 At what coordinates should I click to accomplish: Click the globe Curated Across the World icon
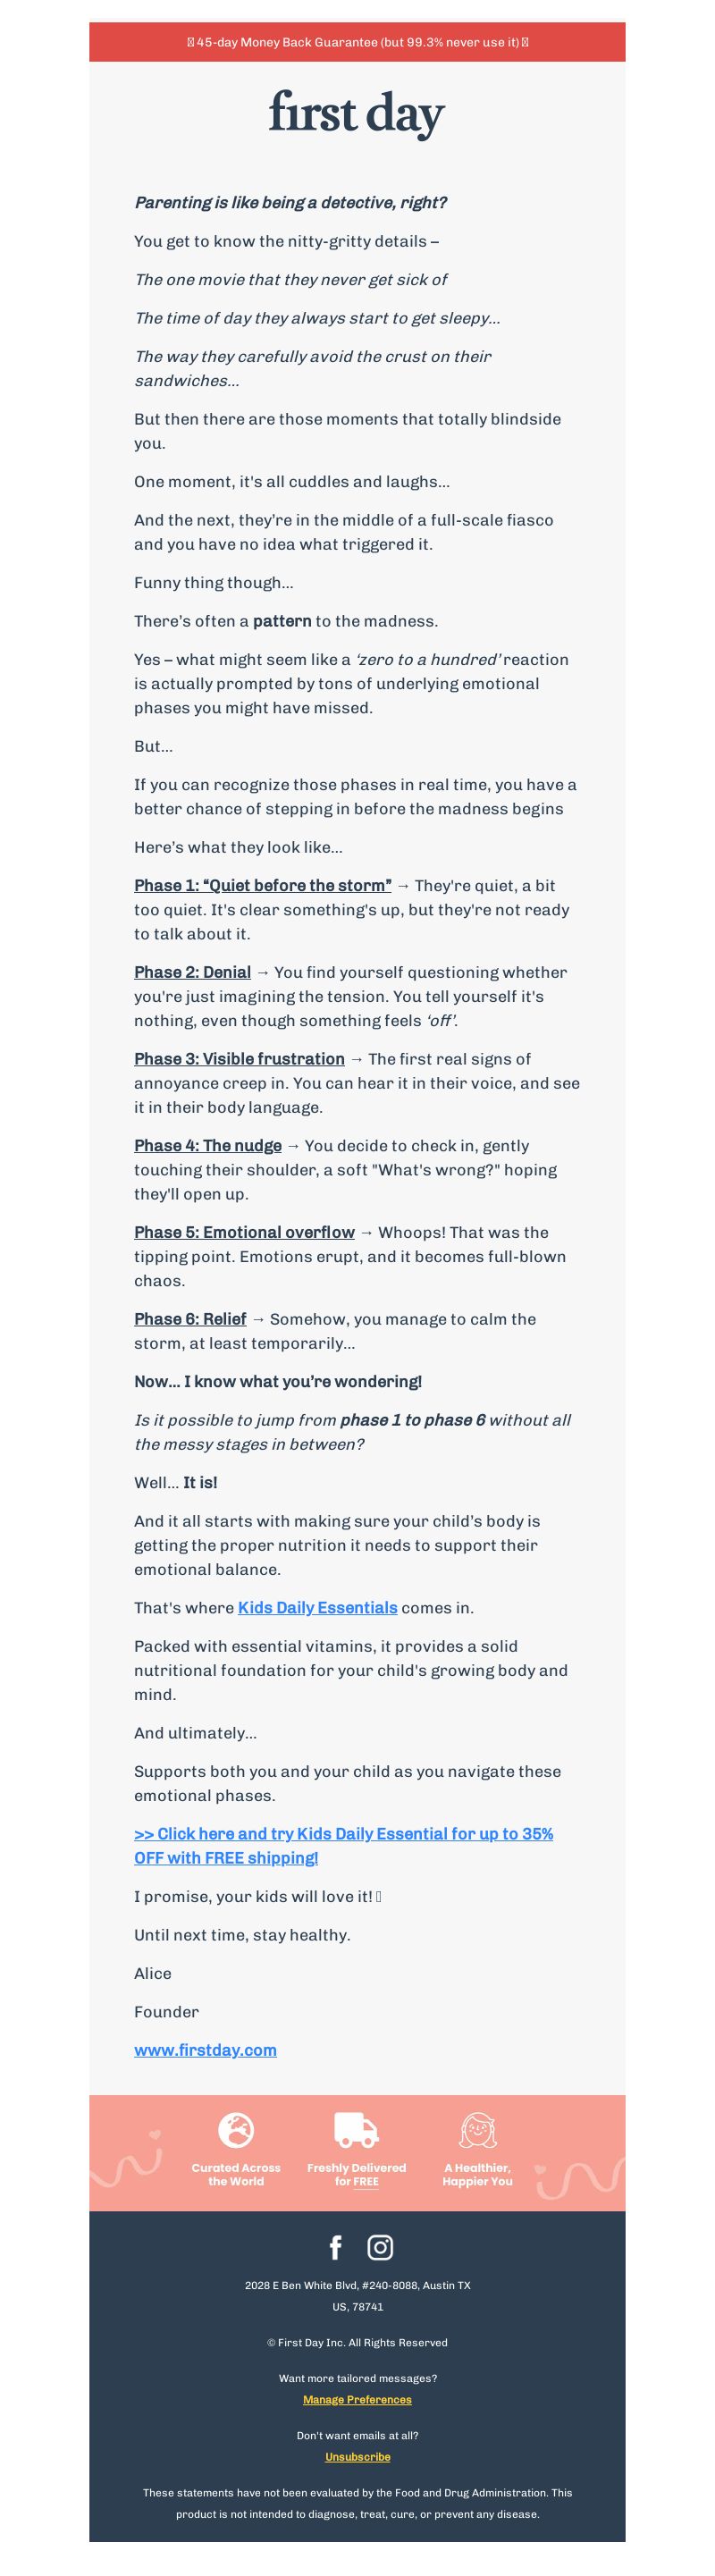236,2130
